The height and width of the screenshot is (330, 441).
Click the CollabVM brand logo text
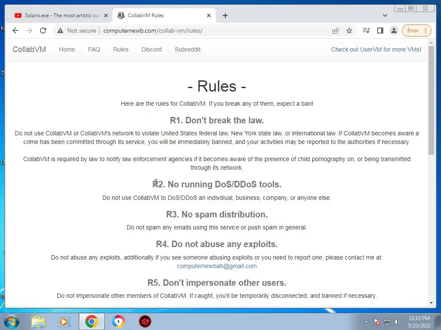[x=29, y=49]
